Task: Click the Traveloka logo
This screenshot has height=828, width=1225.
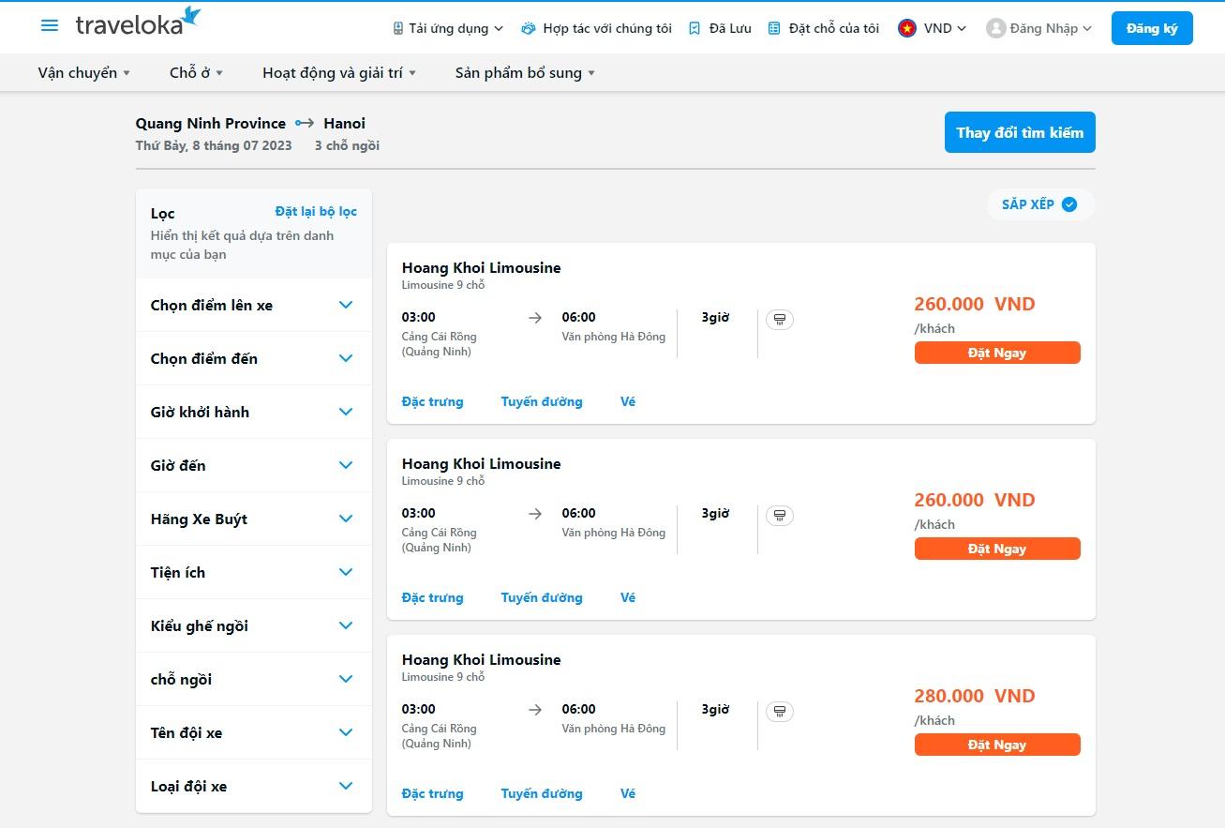Action: 139,22
